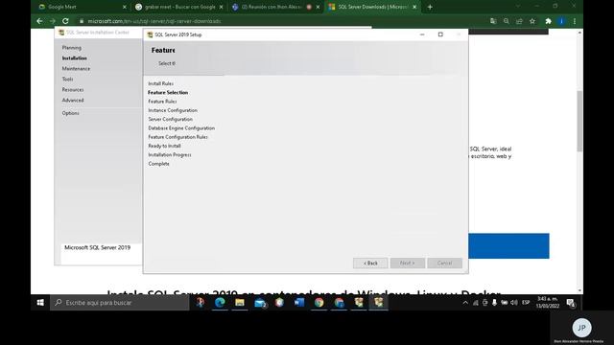This screenshot has height=345, width=614.
Task: Open Maintenance in Installation Center sidebar
Action: tap(76, 68)
